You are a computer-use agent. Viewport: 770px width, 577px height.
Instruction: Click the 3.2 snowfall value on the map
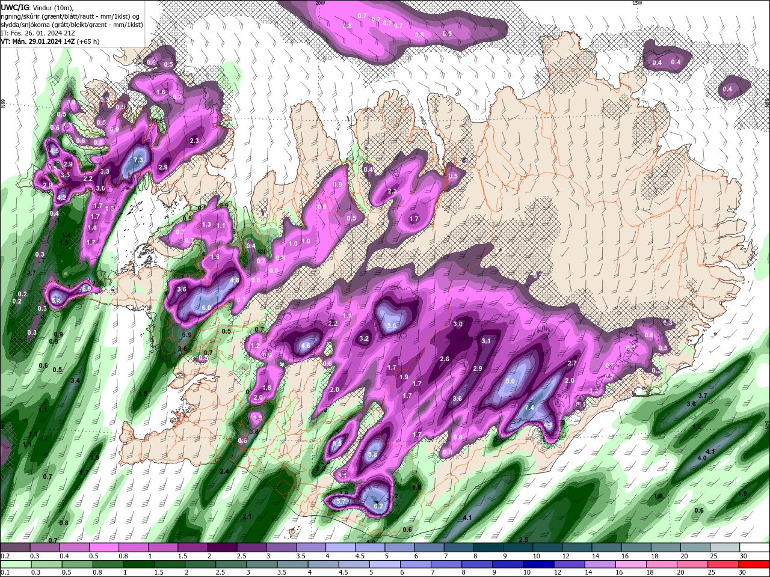click(x=364, y=339)
